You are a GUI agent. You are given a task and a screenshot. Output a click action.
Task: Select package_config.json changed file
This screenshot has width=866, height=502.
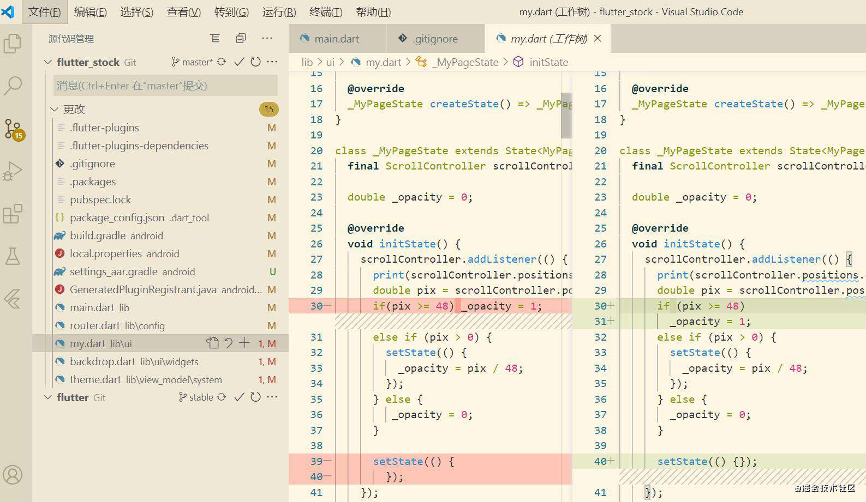click(160, 217)
